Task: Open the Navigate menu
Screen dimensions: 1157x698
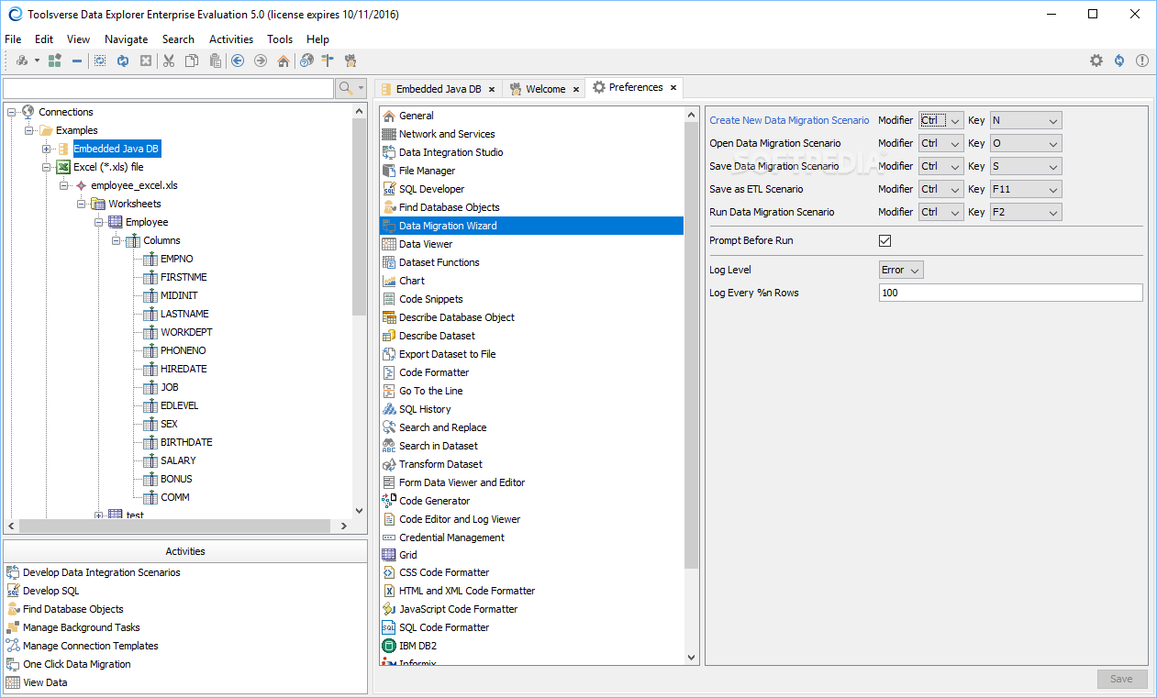Action: tap(127, 39)
